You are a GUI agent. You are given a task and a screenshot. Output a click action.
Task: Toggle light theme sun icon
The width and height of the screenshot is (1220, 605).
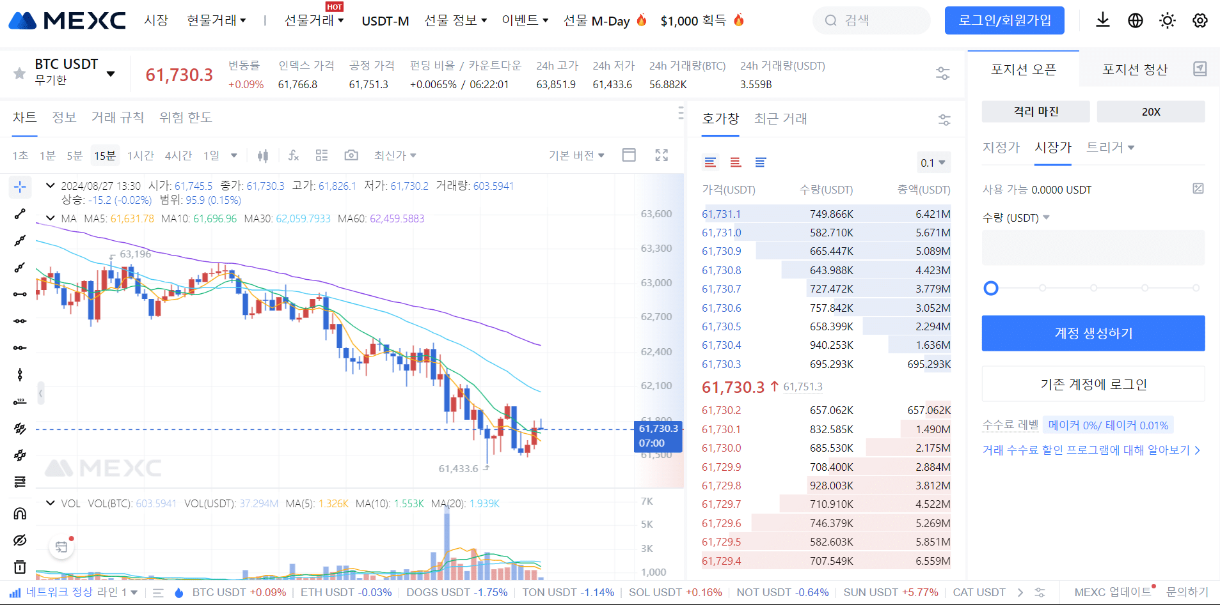pos(1168,20)
